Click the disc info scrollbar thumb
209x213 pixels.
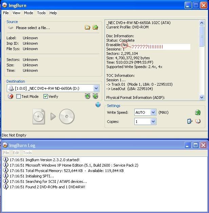(x=202, y=36)
